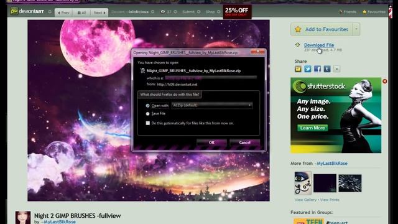The image size is (398, 224).
Task: Go to the Next deviation
Action: tap(99, 12)
